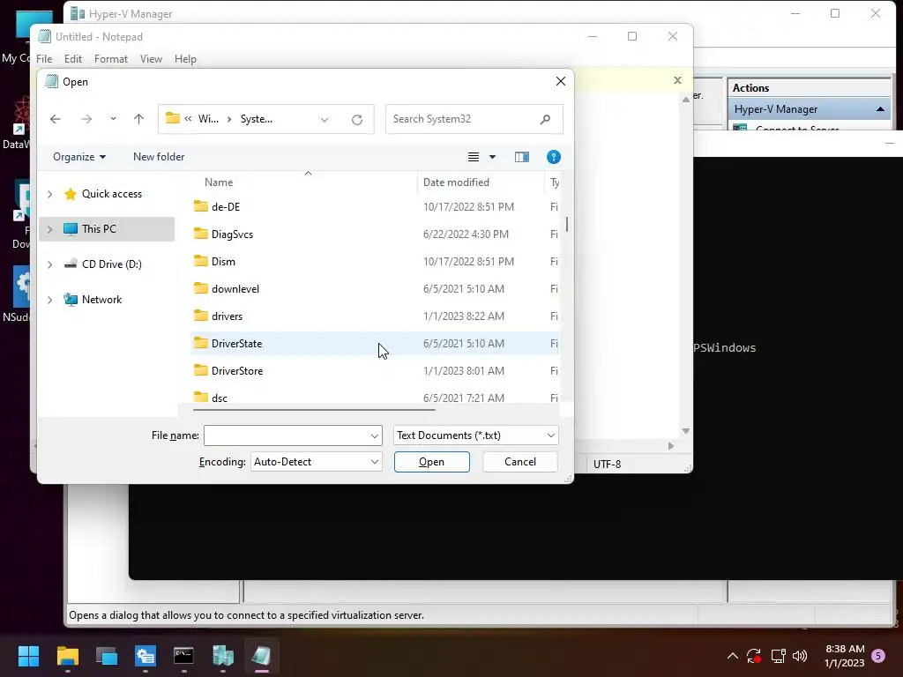
Task: Click the sync/update tray icon
Action: click(754, 656)
